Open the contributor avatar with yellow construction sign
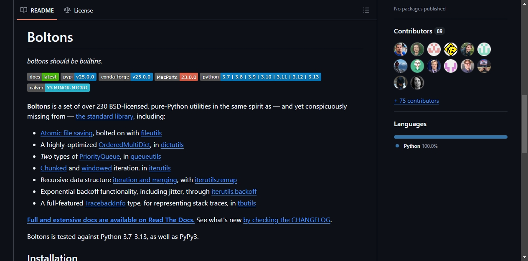This screenshot has width=528, height=261. point(451,49)
